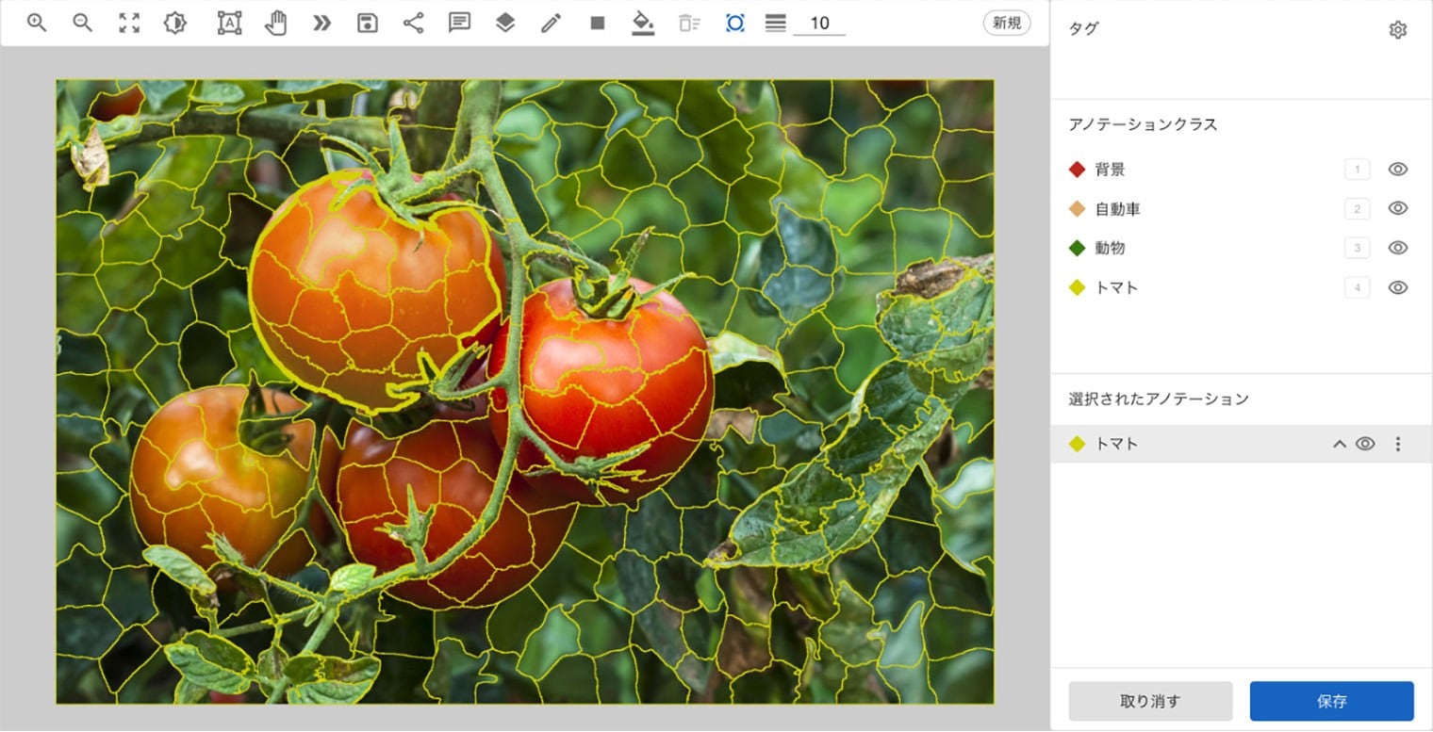
Task: Click the 取り消す button
Action: [x=1150, y=701]
